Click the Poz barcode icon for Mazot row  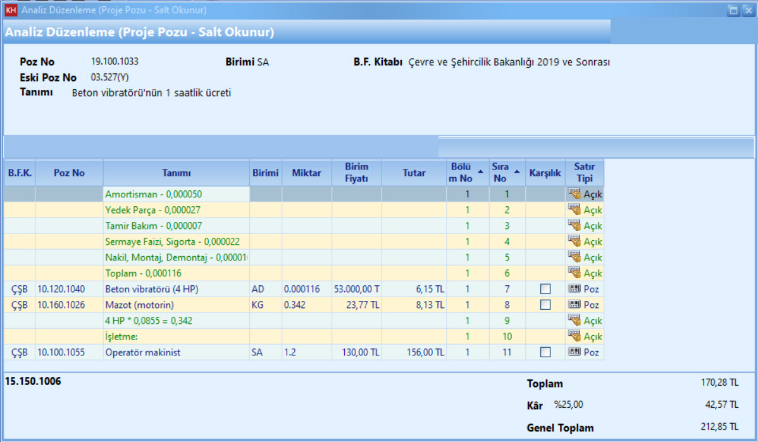tap(575, 305)
